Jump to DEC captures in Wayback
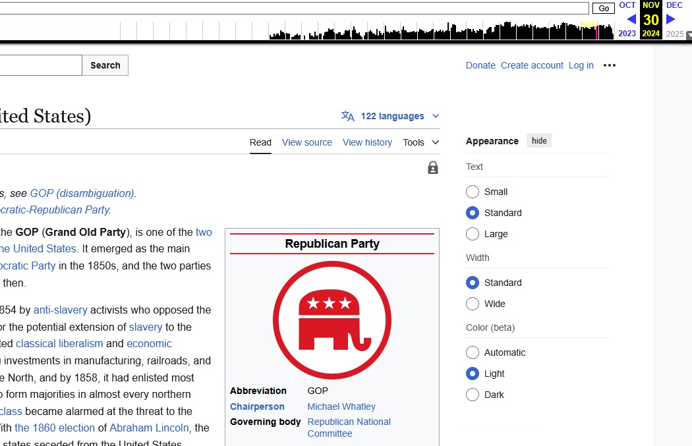The height and width of the screenshot is (446, 692). (674, 5)
